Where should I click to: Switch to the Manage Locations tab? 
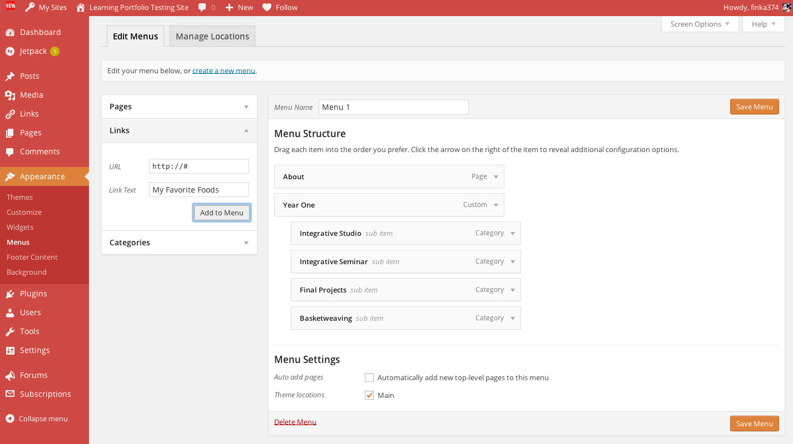[212, 37]
